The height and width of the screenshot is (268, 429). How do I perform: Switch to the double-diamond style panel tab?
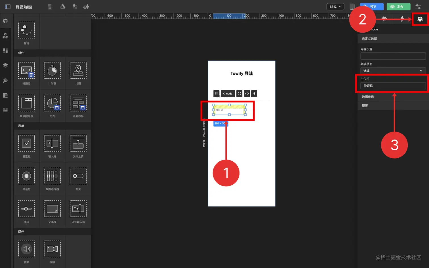(384, 19)
